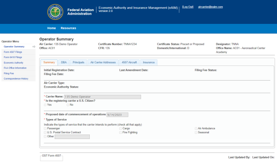This screenshot has height=162, width=277.
Task: Check the Passenger service checkbox
Action: point(45,128)
